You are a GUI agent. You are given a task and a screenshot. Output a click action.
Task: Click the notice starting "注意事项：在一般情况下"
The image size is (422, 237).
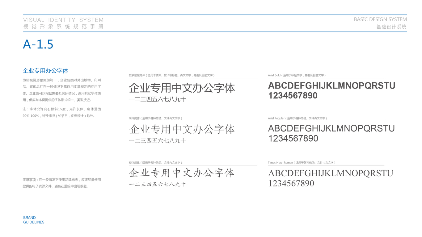[x=62, y=183]
